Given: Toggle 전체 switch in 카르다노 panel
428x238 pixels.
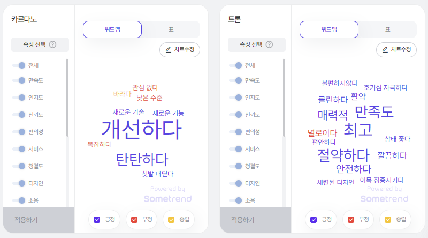Looking at the screenshot, I should click(19, 65).
